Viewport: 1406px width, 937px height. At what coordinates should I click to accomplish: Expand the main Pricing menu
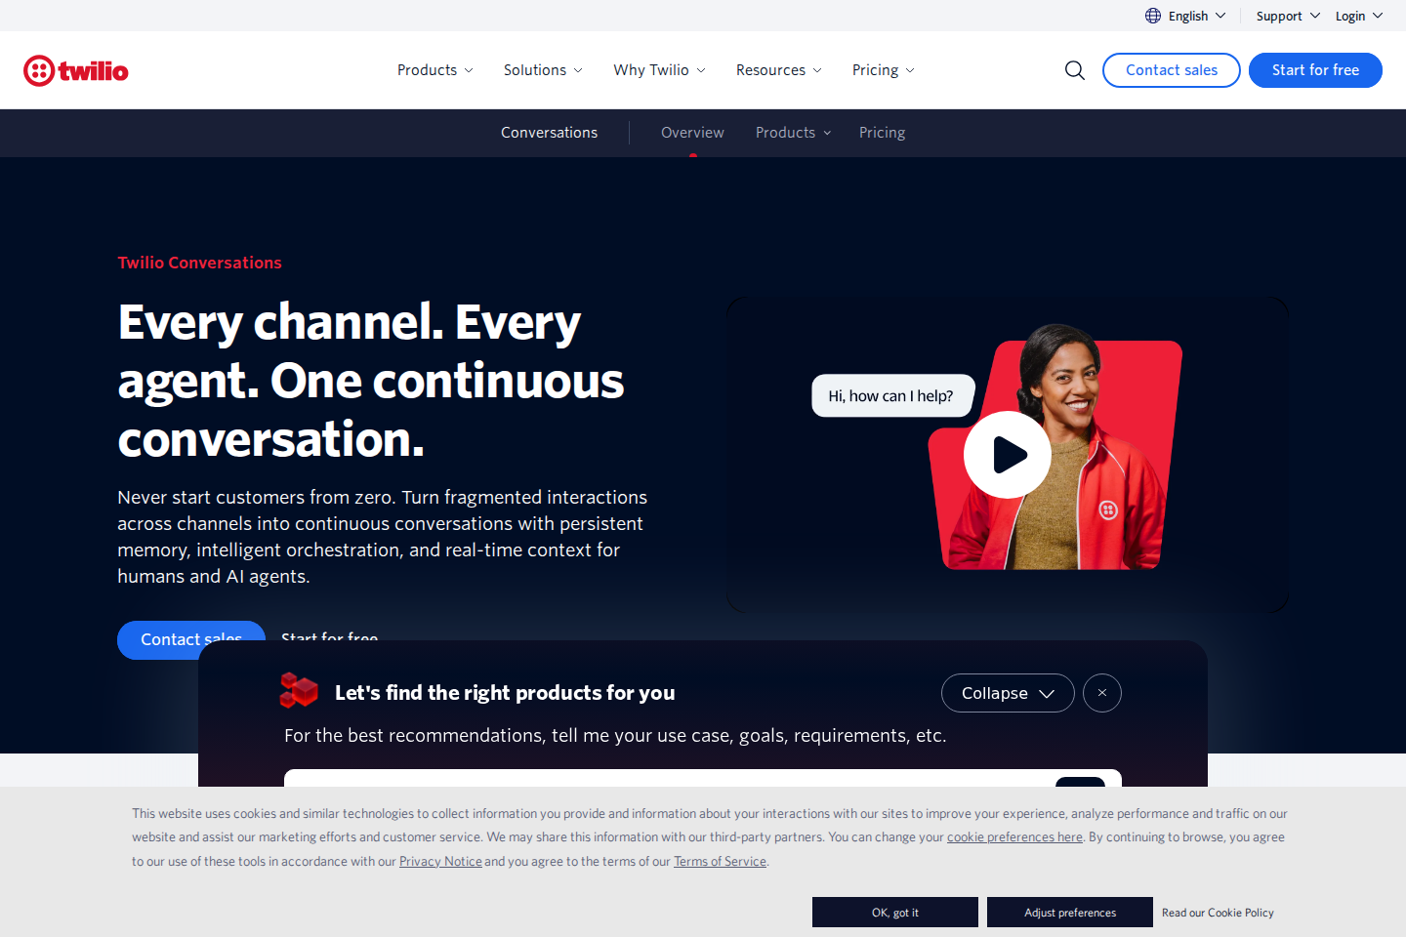pos(884,70)
